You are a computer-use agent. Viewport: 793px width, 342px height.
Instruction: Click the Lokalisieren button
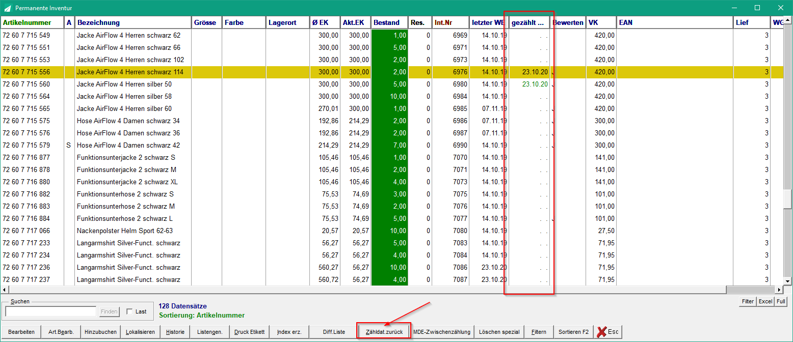point(140,332)
